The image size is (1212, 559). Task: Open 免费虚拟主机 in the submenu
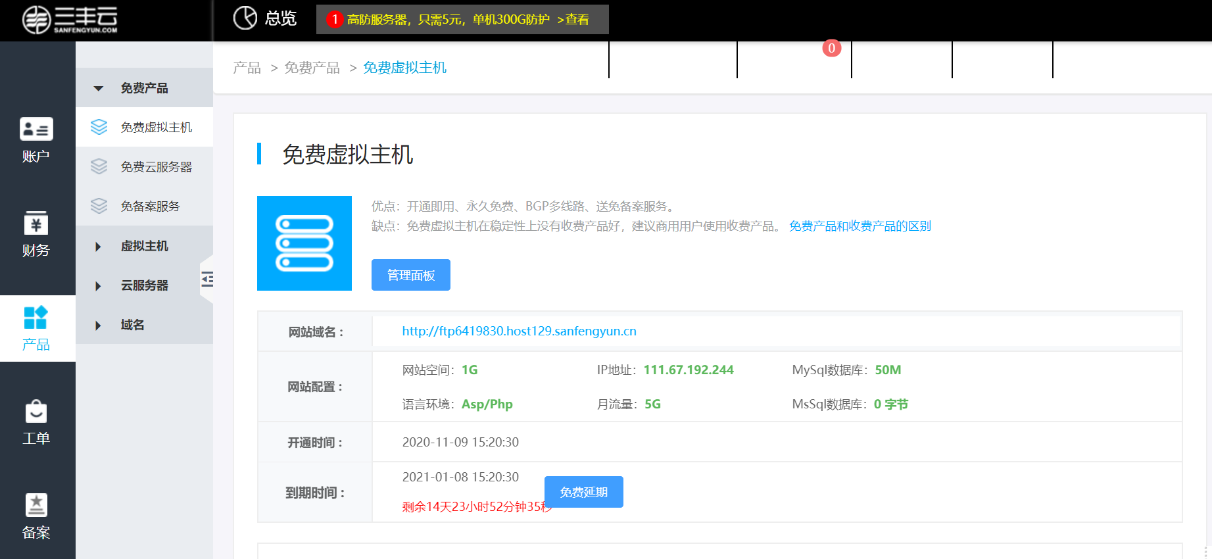tap(144, 127)
